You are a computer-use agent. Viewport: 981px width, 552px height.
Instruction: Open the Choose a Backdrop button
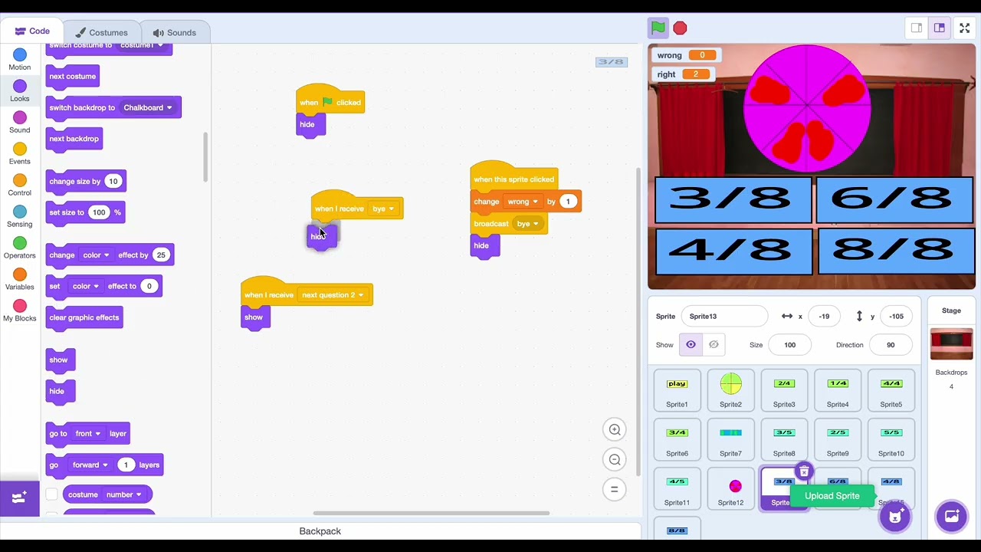pyautogui.click(x=952, y=516)
